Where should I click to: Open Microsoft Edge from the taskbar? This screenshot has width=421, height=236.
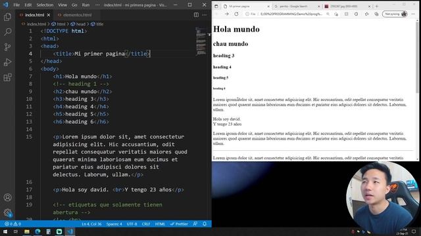pos(37,231)
